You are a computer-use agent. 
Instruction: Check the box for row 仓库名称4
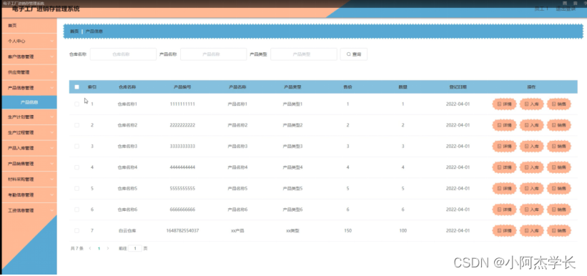pyautogui.click(x=77, y=167)
